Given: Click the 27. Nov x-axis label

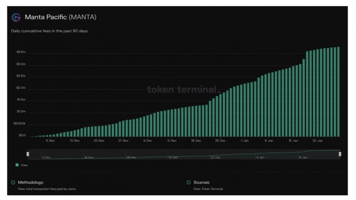Looking at the screenshot, I should (123, 141).
